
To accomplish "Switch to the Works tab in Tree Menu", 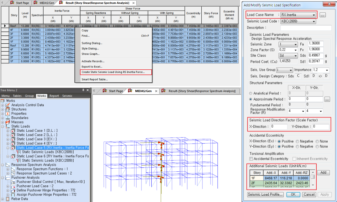I will tap(41, 96).
